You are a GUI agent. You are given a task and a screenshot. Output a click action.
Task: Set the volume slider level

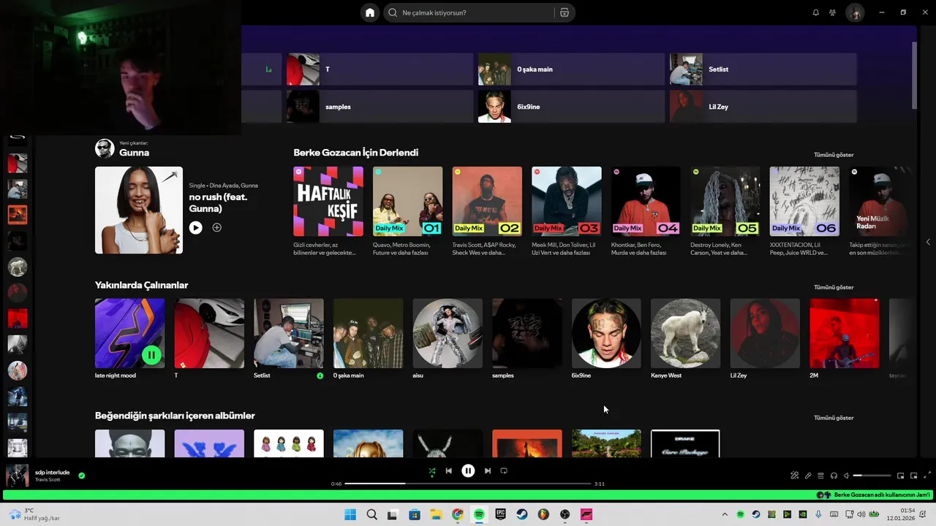click(x=872, y=476)
